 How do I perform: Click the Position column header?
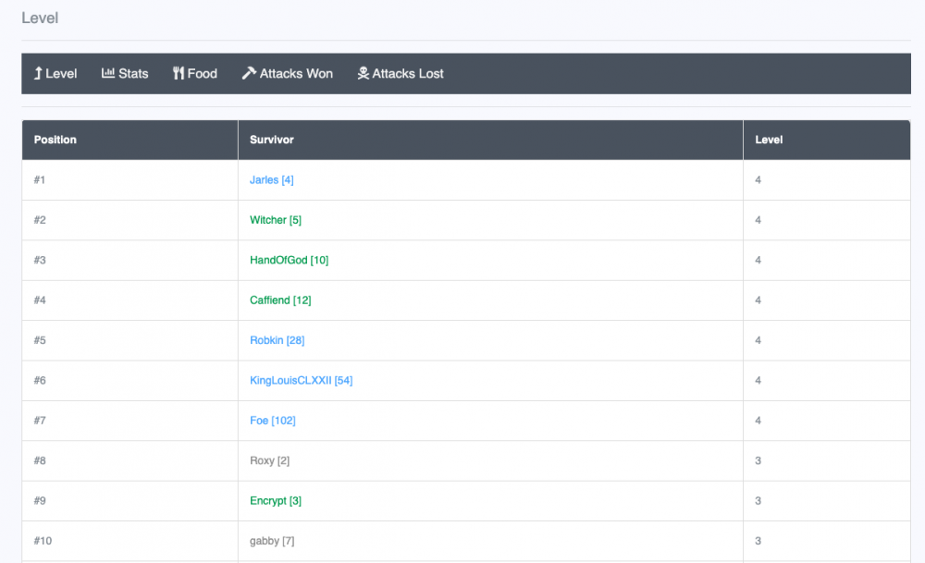click(x=55, y=141)
